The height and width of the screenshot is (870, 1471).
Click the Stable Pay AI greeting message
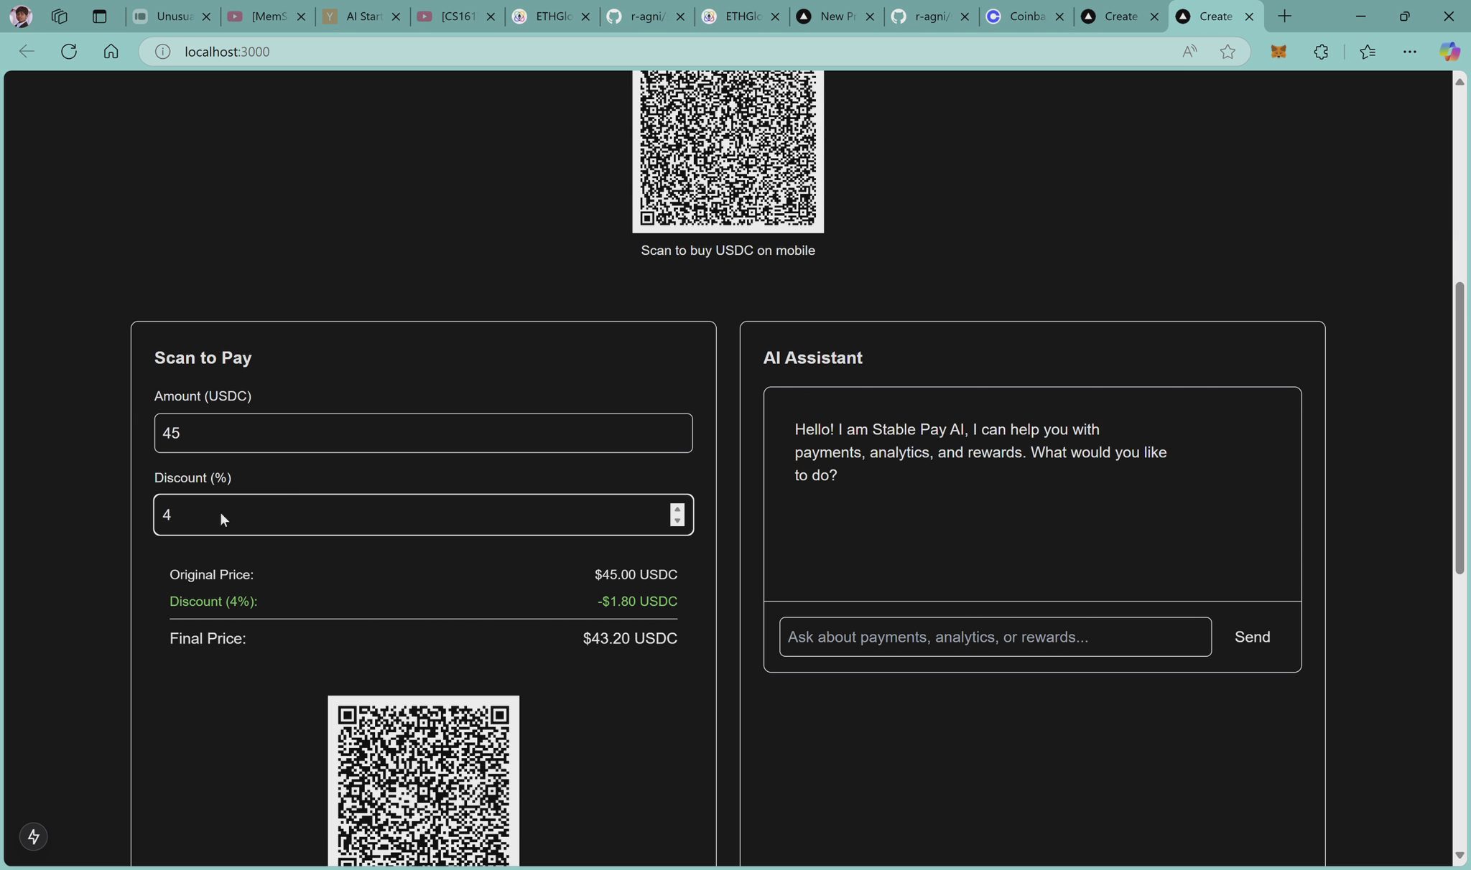pyautogui.click(x=980, y=452)
